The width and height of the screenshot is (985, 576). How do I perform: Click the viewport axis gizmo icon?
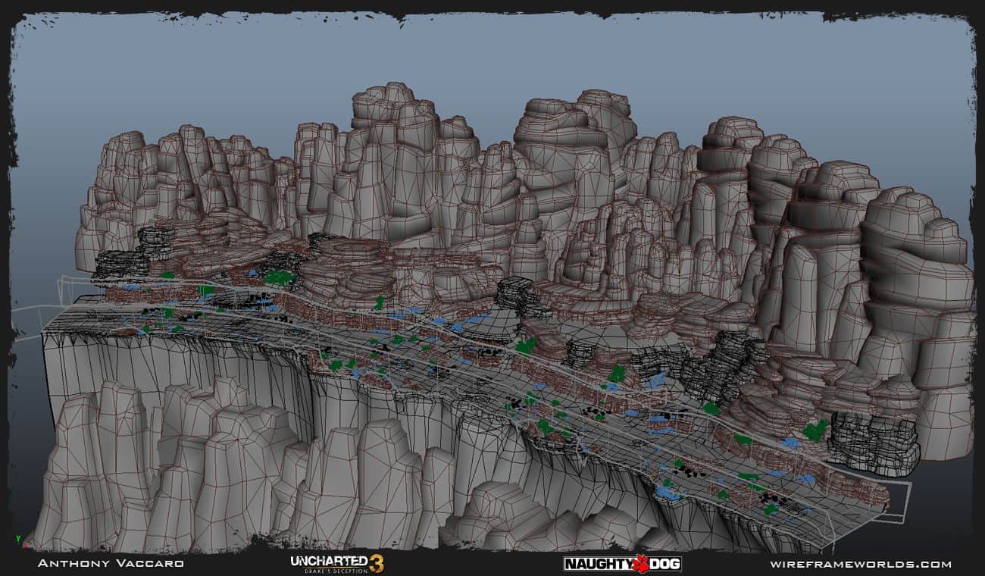[20, 540]
